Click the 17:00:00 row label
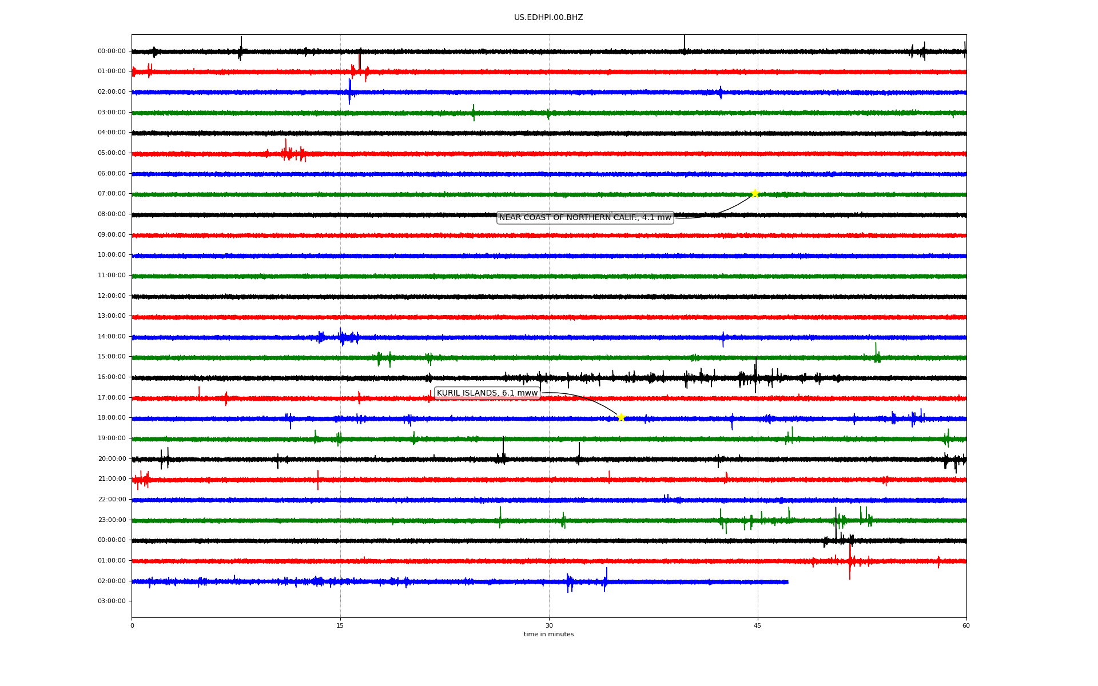Image resolution: width=1098 pixels, height=686 pixels. (x=112, y=397)
